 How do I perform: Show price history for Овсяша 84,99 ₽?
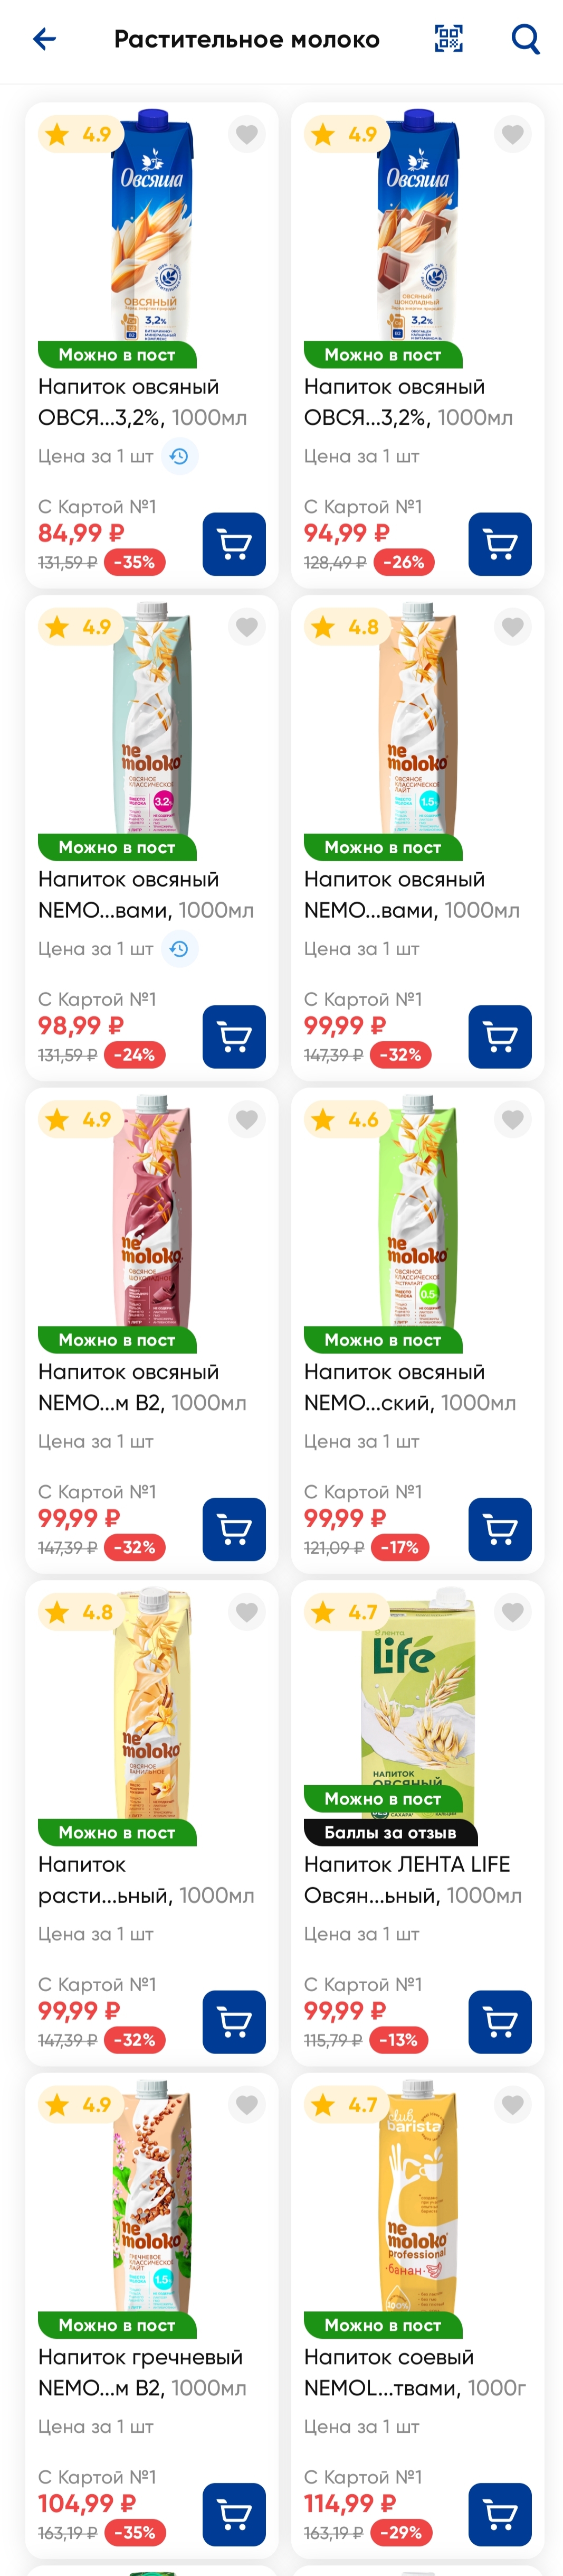(x=179, y=456)
